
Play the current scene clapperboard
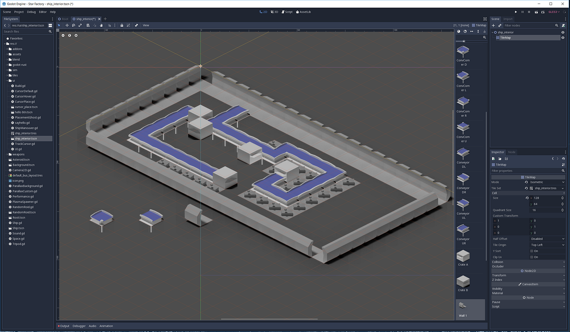[536, 12]
